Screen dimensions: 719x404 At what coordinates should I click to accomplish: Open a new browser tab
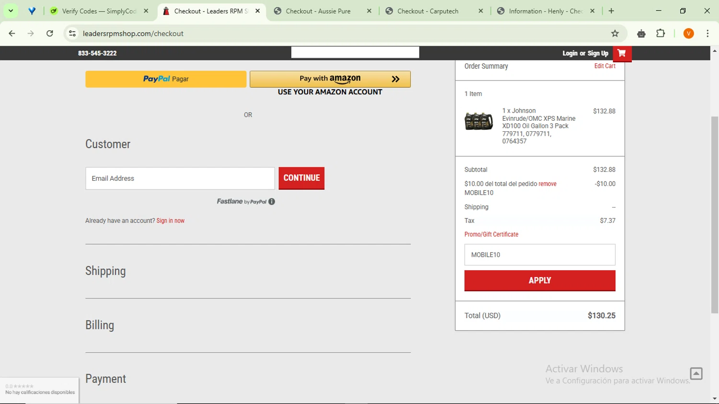tap(611, 11)
